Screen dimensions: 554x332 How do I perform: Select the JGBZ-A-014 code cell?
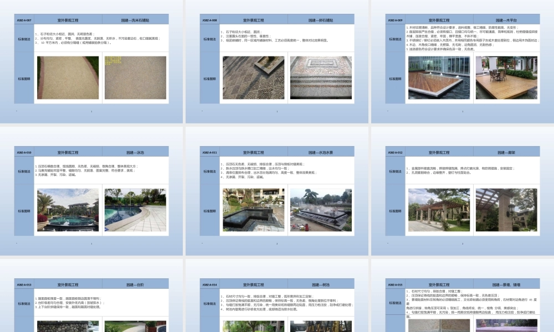click(x=209, y=284)
